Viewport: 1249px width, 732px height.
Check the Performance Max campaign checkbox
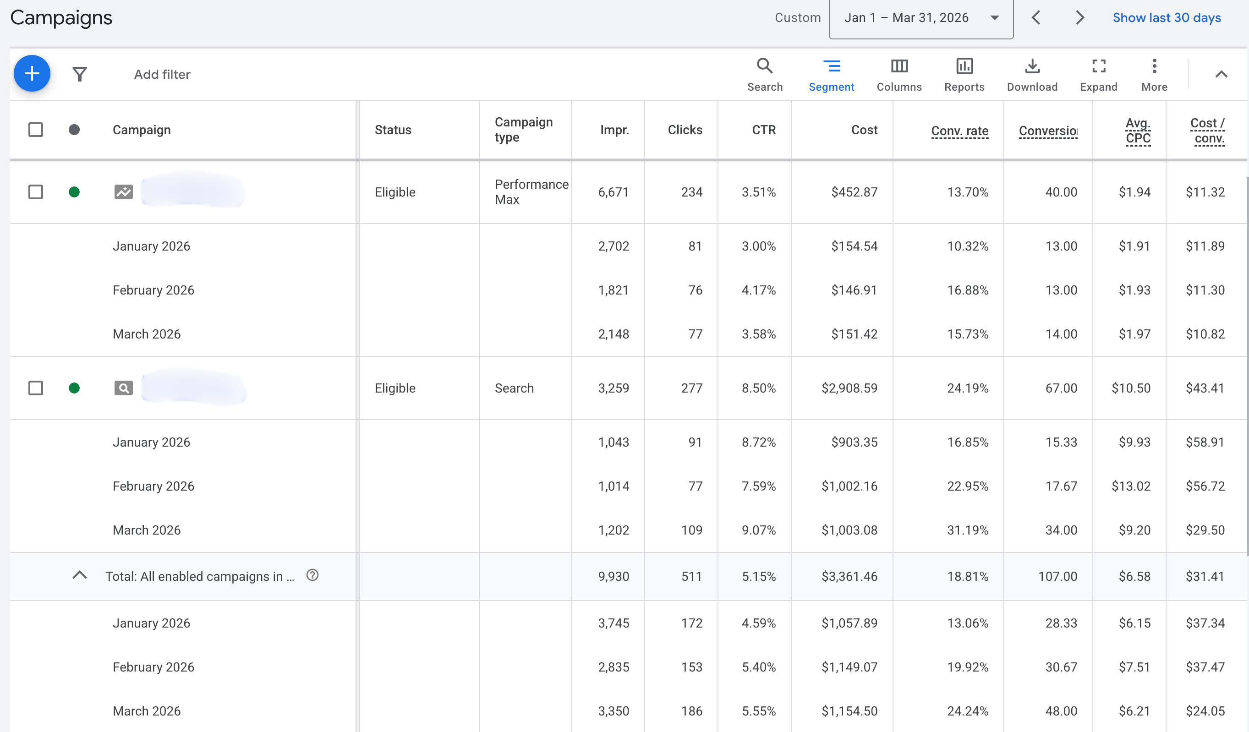(36, 192)
